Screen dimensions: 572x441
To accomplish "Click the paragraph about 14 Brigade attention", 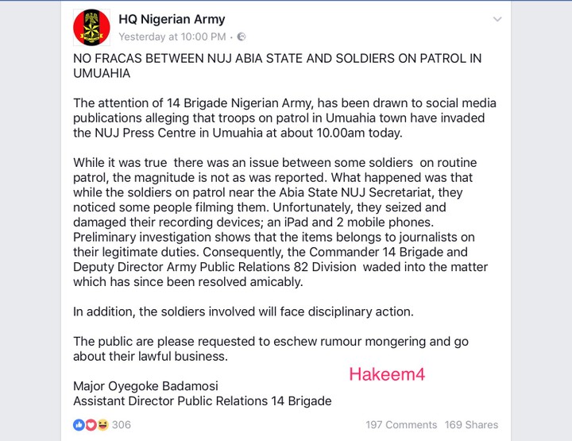I will click(x=284, y=118).
